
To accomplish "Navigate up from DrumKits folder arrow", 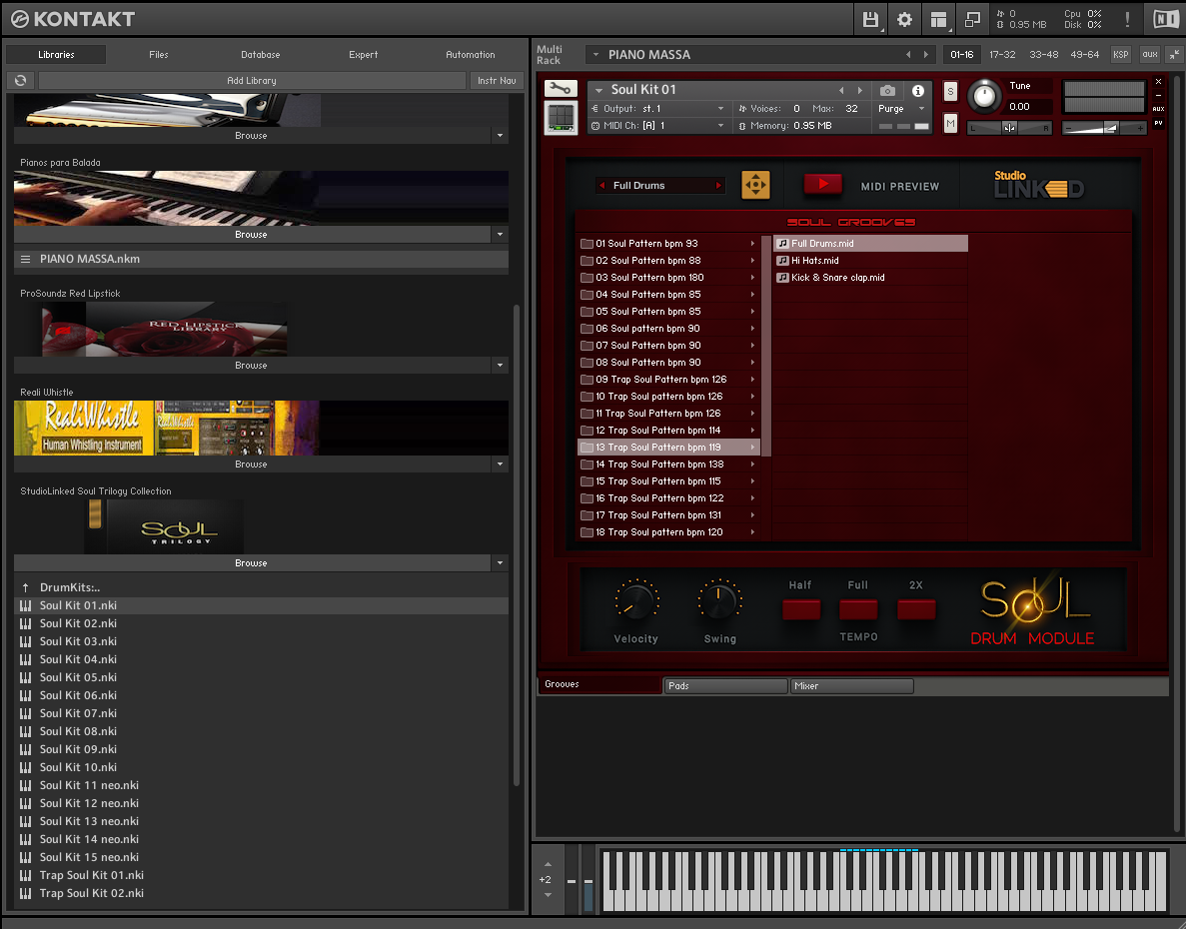I will [x=26, y=587].
